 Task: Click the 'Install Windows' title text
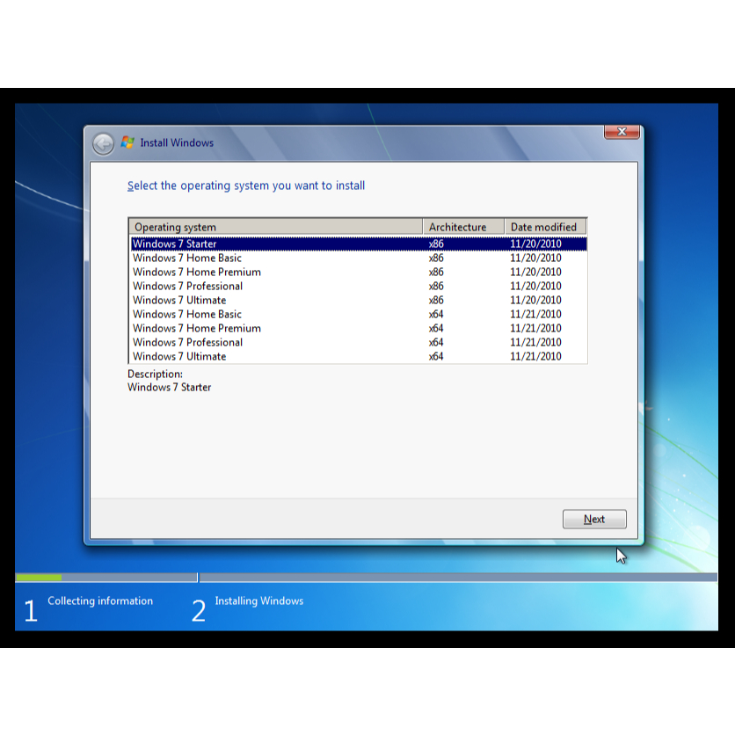point(177,142)
